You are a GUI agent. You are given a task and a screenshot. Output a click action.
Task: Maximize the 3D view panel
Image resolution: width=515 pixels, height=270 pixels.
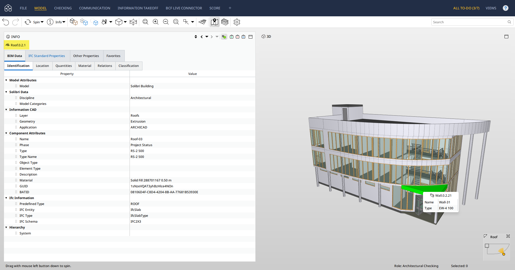pyautogui.click(x=506, y=36)
